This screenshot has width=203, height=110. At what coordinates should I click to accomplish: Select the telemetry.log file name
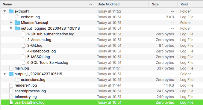[26, 97]
